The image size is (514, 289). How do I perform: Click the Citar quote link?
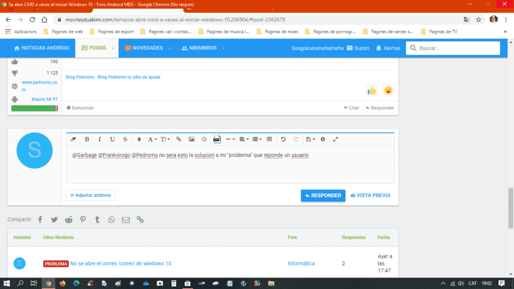(x=352, y=108)
